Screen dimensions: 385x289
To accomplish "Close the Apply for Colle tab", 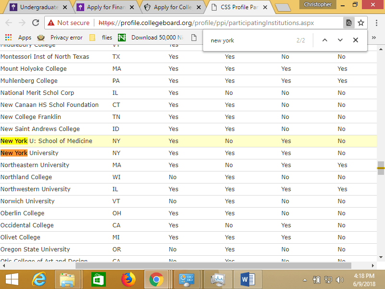I will click(199, 7).
